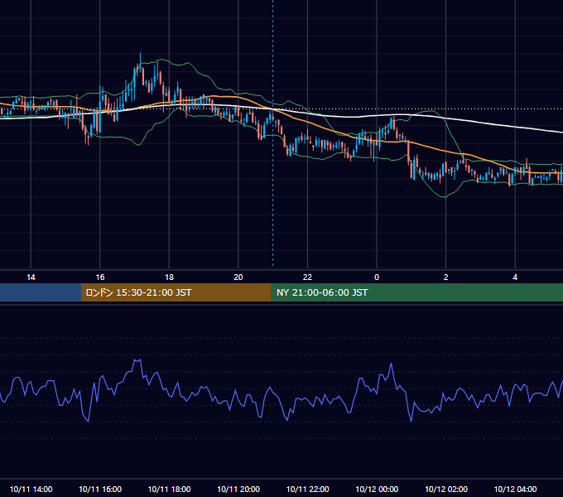This screenshot has height=497, width=563.
Task: Click the 4 hour label on the time axis
Action: [x=515, y=277]
